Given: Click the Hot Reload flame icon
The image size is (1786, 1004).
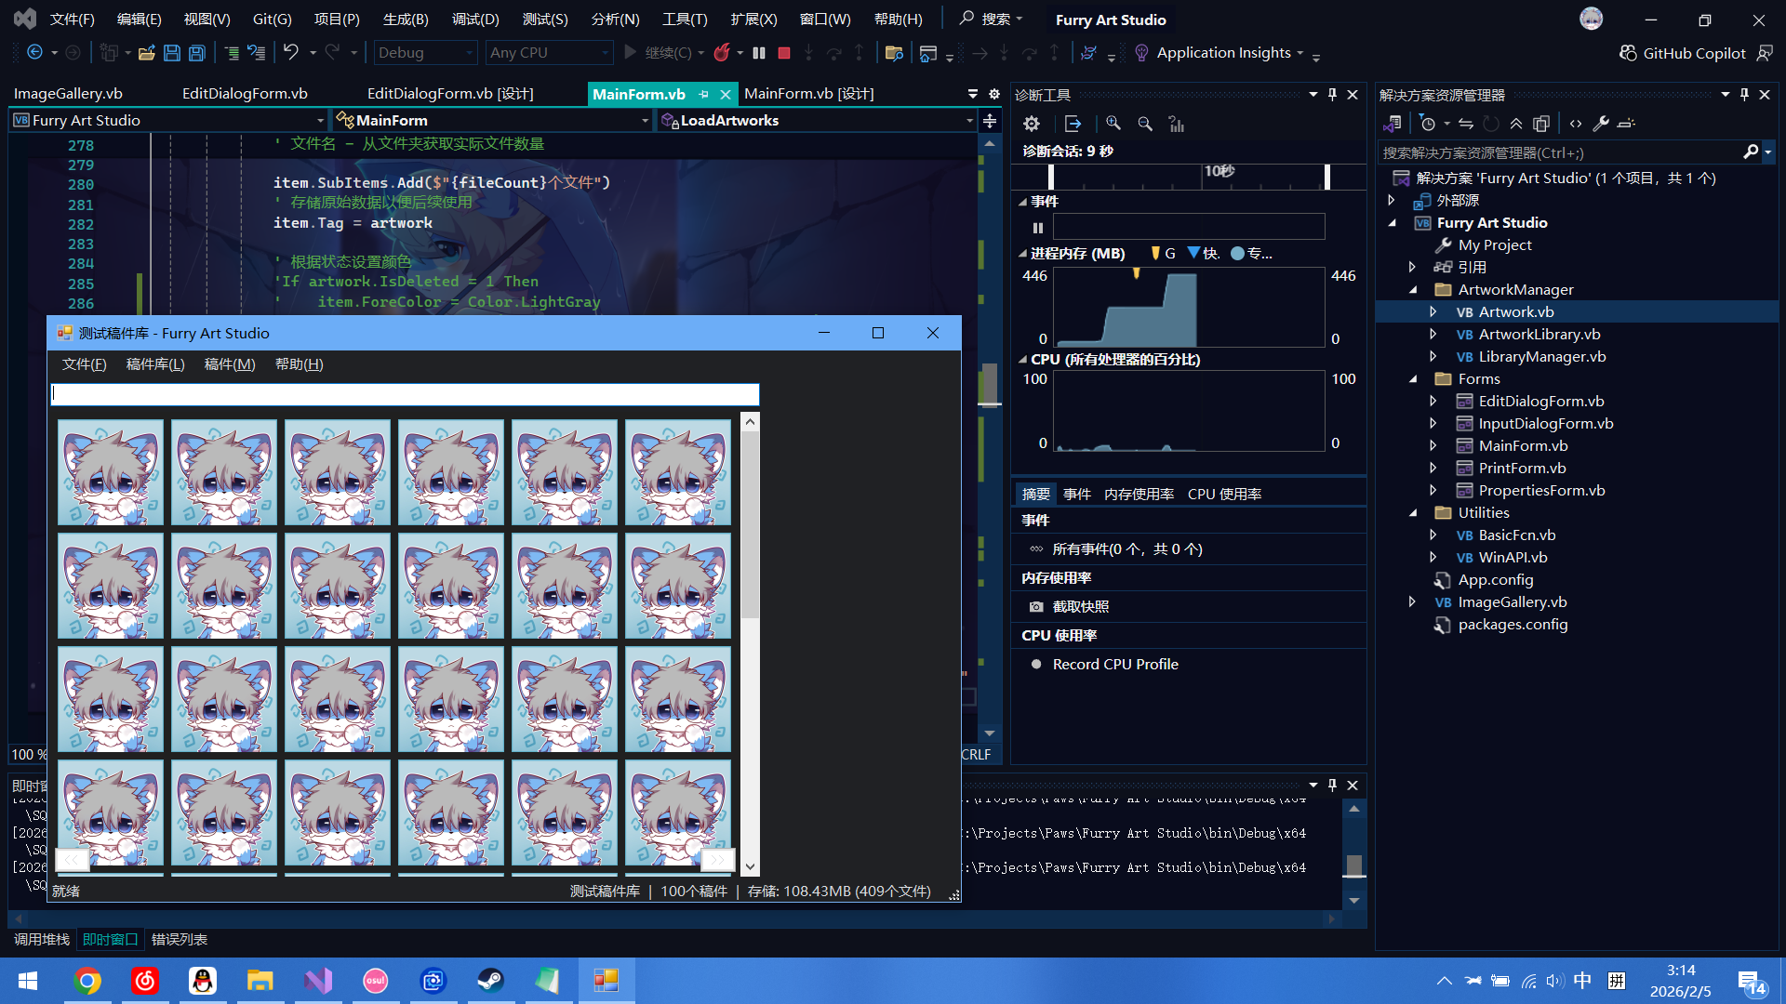Looking at the screenshot, I should click(x=721, y=53).
